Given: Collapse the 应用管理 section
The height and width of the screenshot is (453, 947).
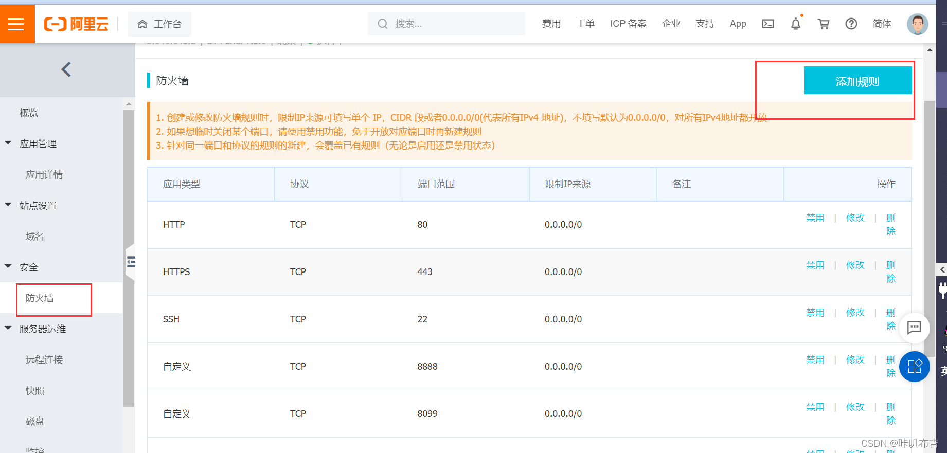Looking at the screenshot, I should [x=8, y=143].
